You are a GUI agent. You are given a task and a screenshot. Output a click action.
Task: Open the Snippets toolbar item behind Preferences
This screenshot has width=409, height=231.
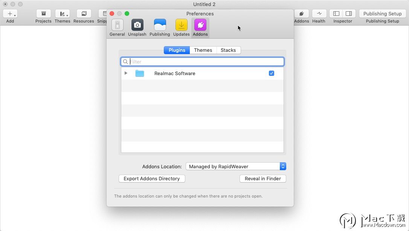pos(103,14)
